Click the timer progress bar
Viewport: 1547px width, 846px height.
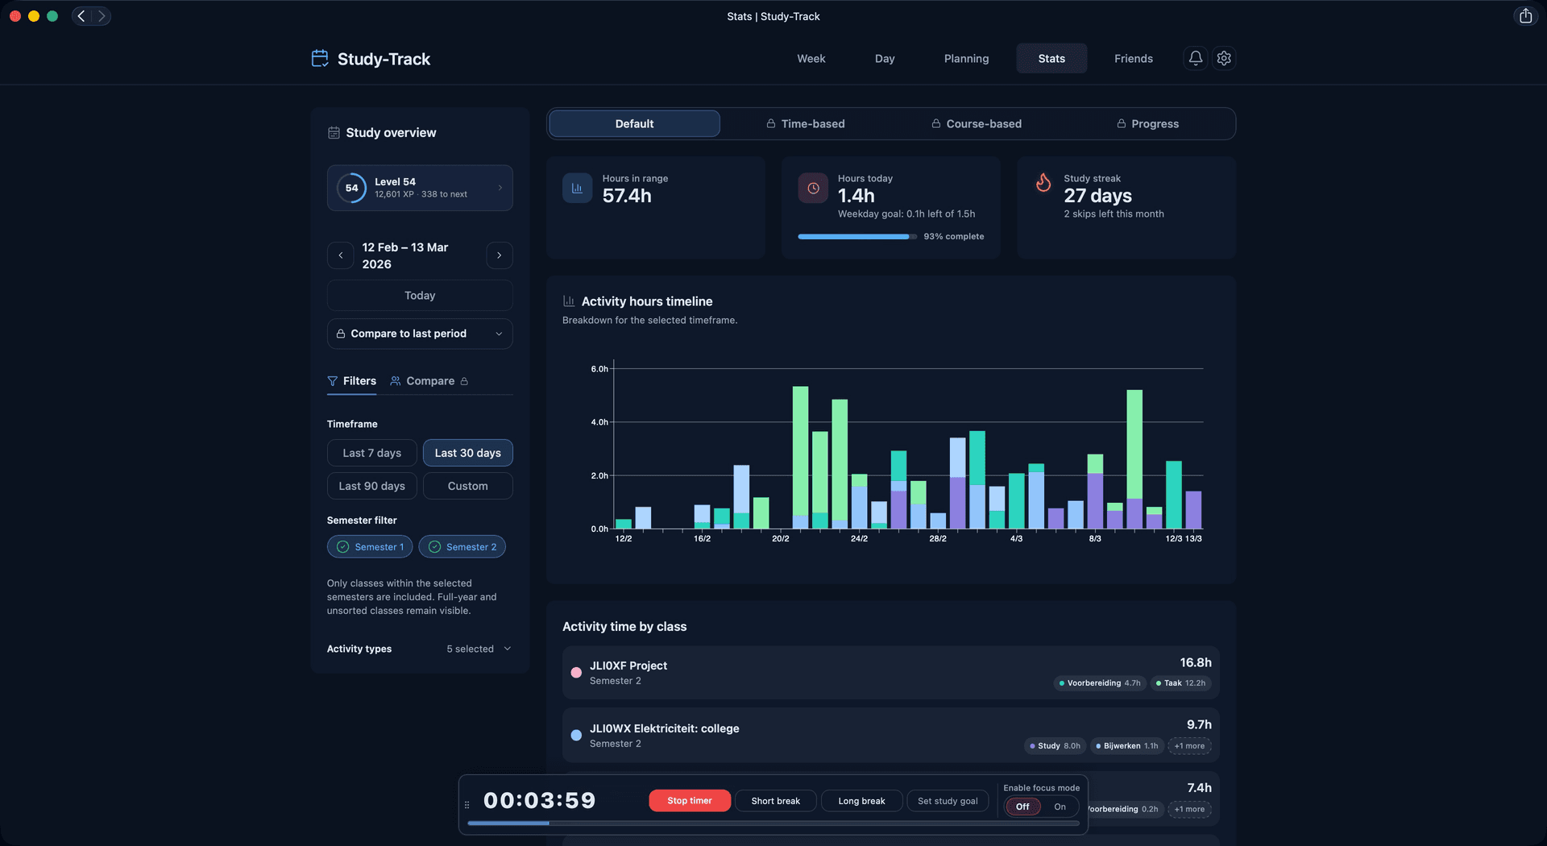pos(773,823)
